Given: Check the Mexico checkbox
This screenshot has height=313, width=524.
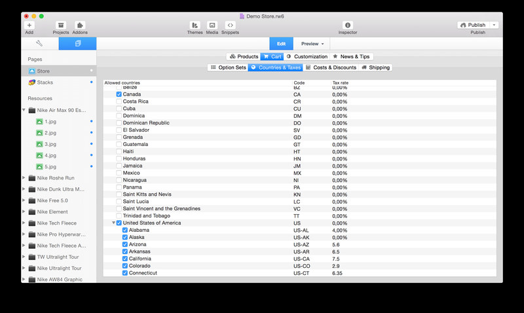Looking at the screenshot, I should tap(119, 173).
